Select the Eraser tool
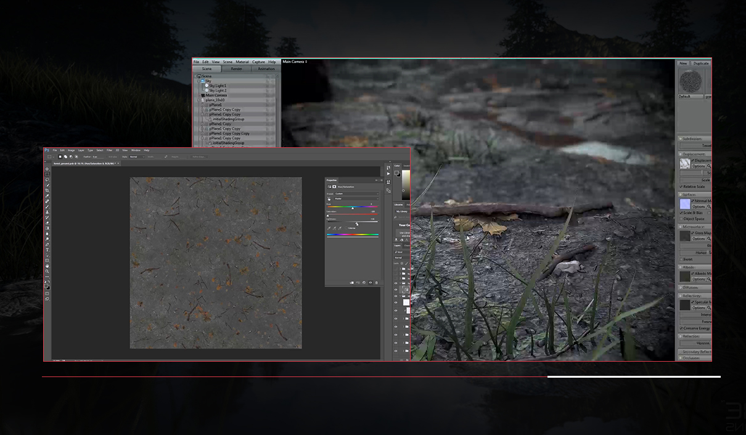This screenshot has height=435, width=746. [x=47, y=223]
